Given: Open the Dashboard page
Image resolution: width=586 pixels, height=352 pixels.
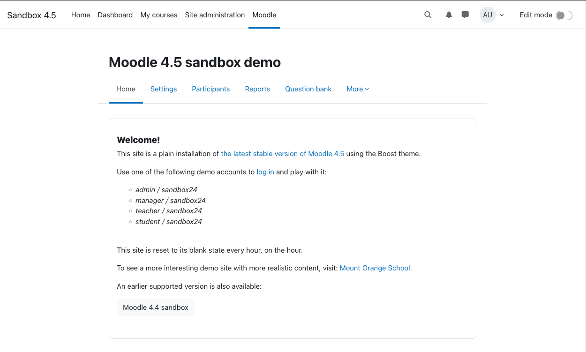Looking at the screenshot, I should (115, 15).
